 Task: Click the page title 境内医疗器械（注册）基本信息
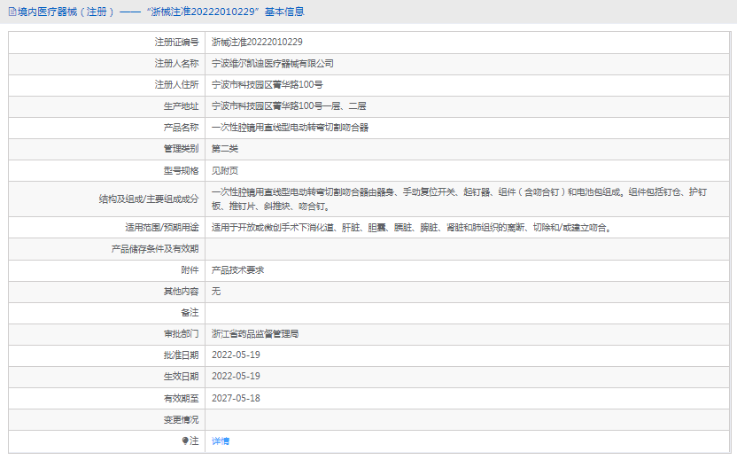(x=161, y=12)
